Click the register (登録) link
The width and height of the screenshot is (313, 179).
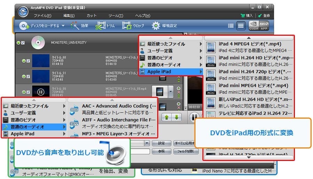click(x=266, y=16)
